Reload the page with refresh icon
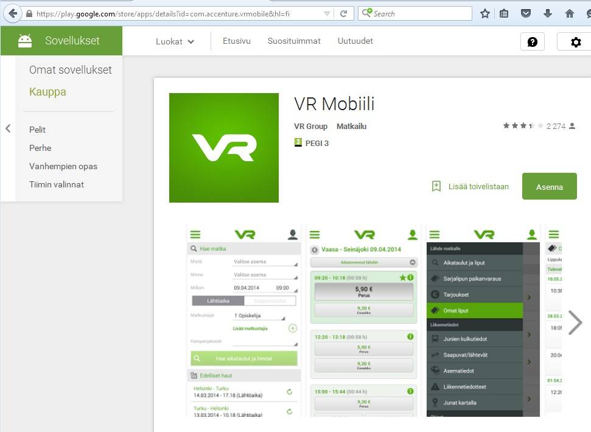Screen dimensions: 591x432 pos(344,13)
